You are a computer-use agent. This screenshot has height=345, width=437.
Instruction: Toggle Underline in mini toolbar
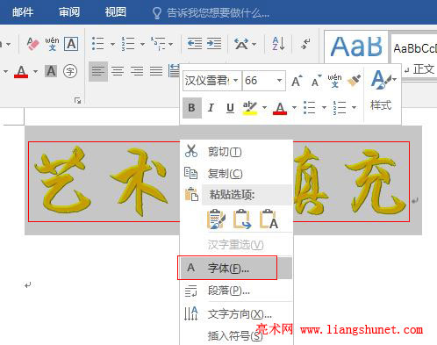coord(230,108)
